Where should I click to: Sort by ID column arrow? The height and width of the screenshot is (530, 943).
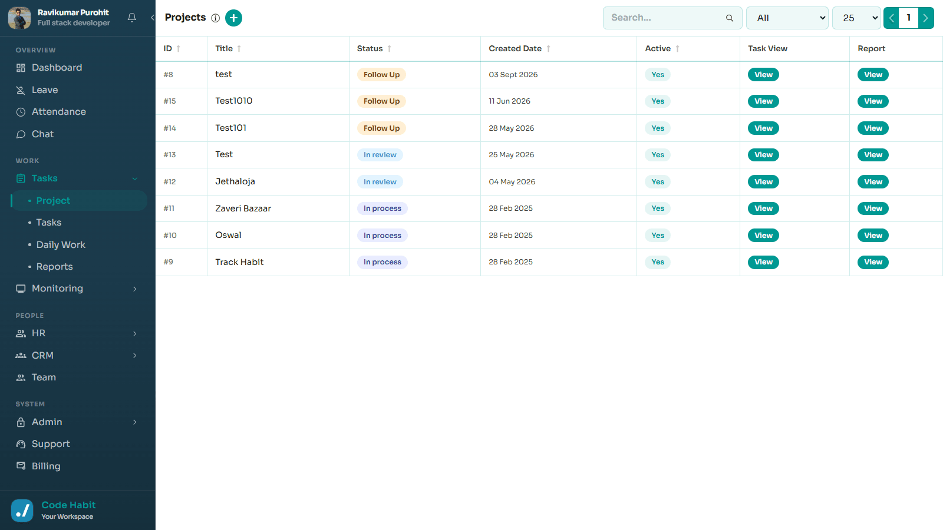[x=179, y=49]
